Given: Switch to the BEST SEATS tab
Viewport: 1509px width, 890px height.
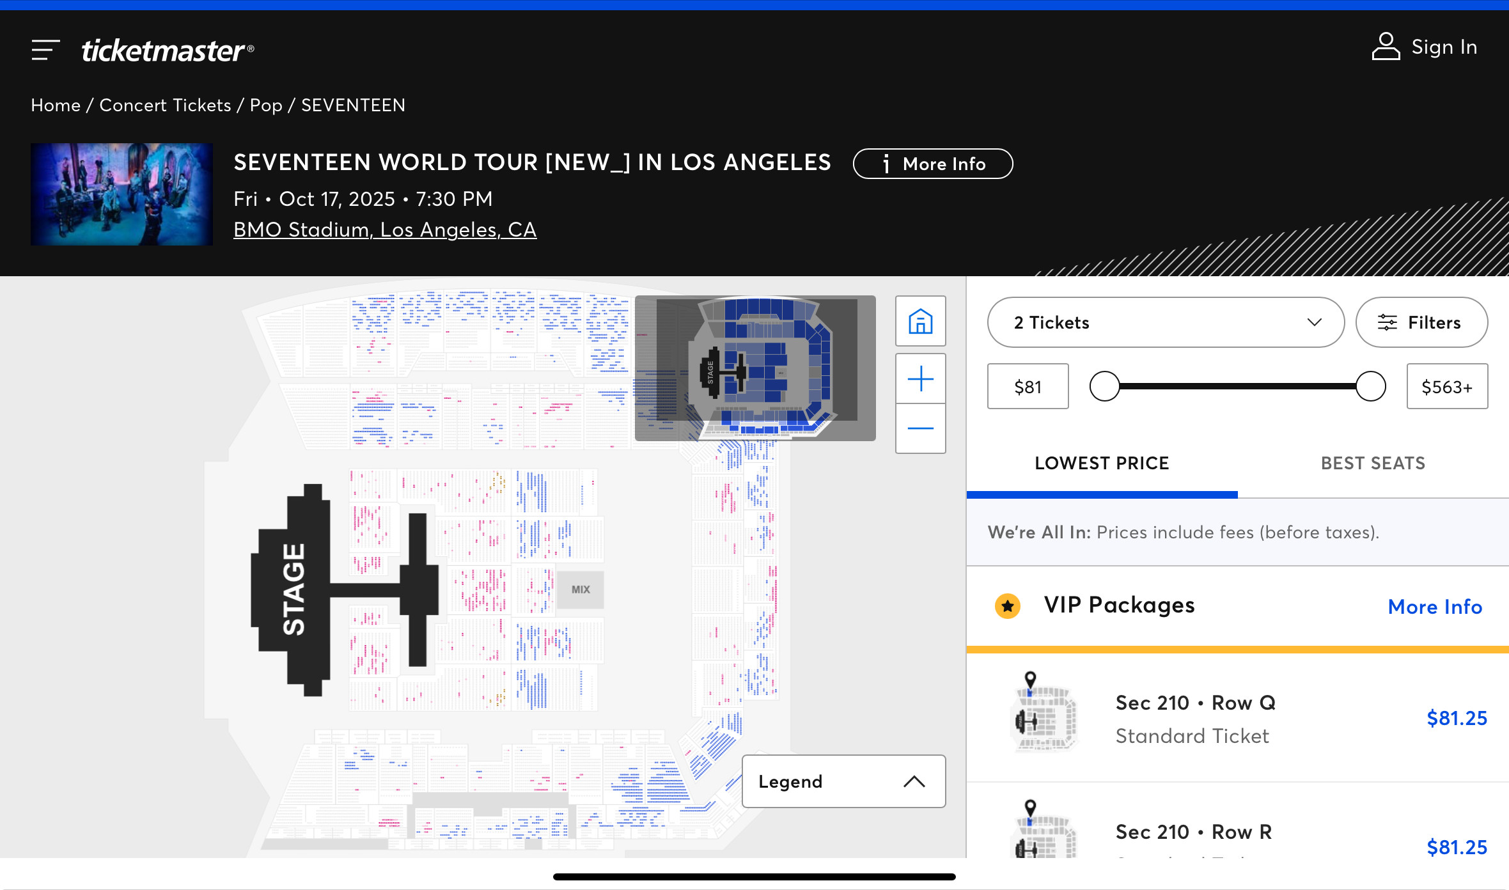Looking at the screenshot, I should pyautogui.click(x=1373, y=464).
